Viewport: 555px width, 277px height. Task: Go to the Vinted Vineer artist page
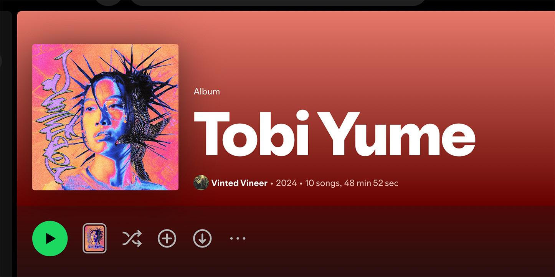coord(239,183)
